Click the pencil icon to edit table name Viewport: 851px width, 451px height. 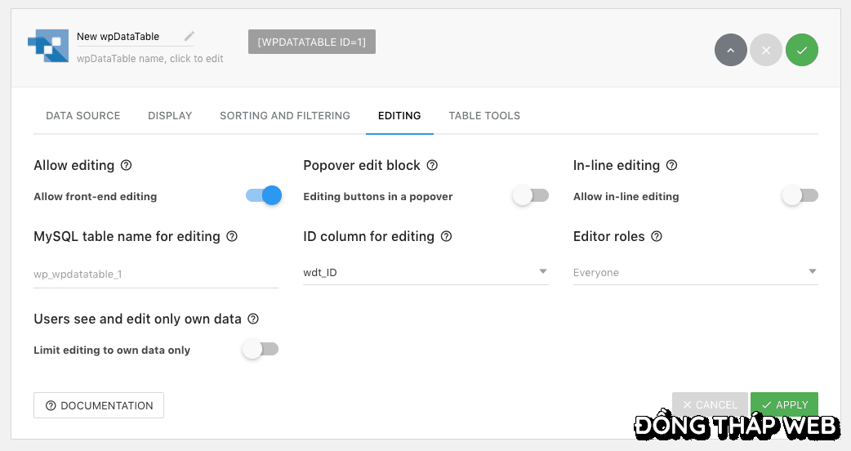pos(189,36)
